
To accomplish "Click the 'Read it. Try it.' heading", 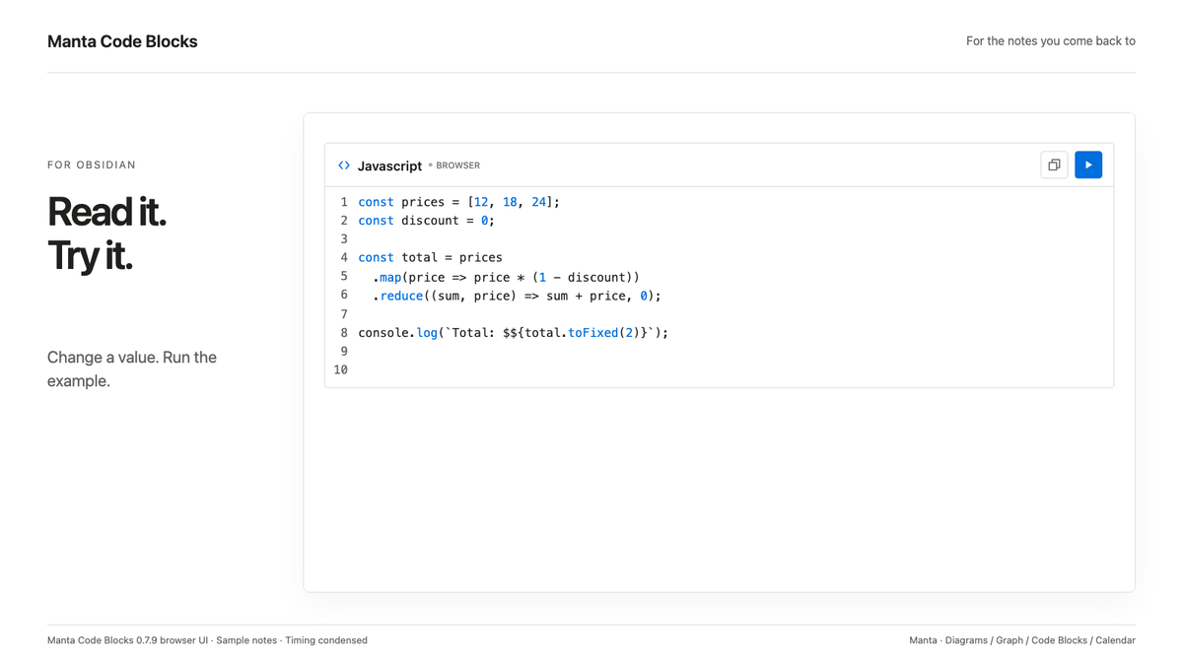I will (x=106, y=233).
